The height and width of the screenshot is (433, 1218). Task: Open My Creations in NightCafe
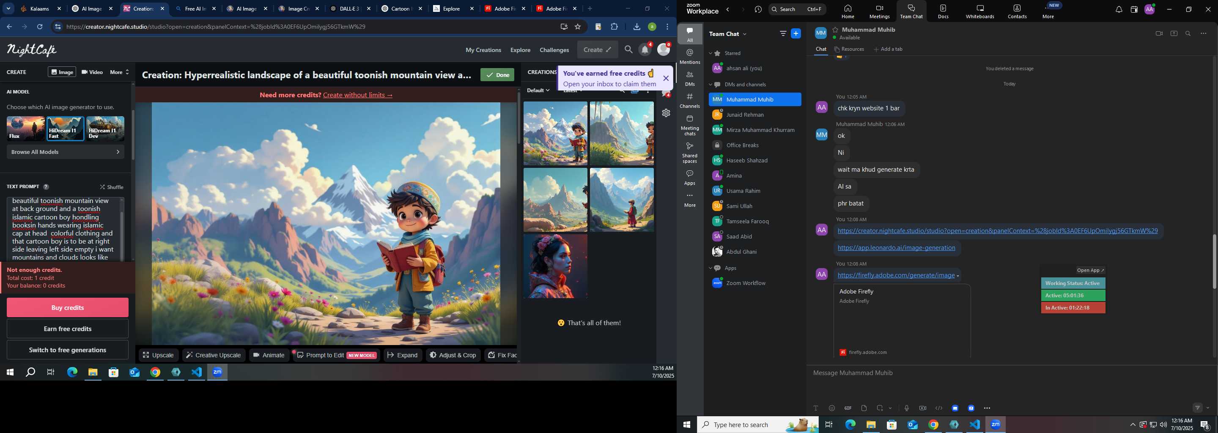[x=483, y=49]
